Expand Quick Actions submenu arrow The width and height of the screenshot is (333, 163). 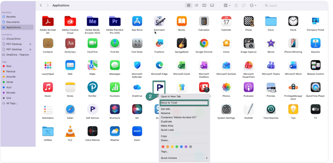click(206, 158)
